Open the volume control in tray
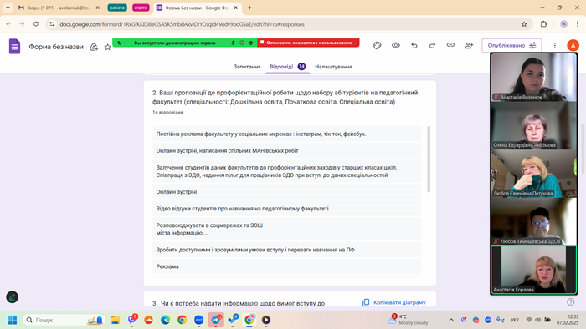This screenshot has width=586, height=329. point(537,320)
